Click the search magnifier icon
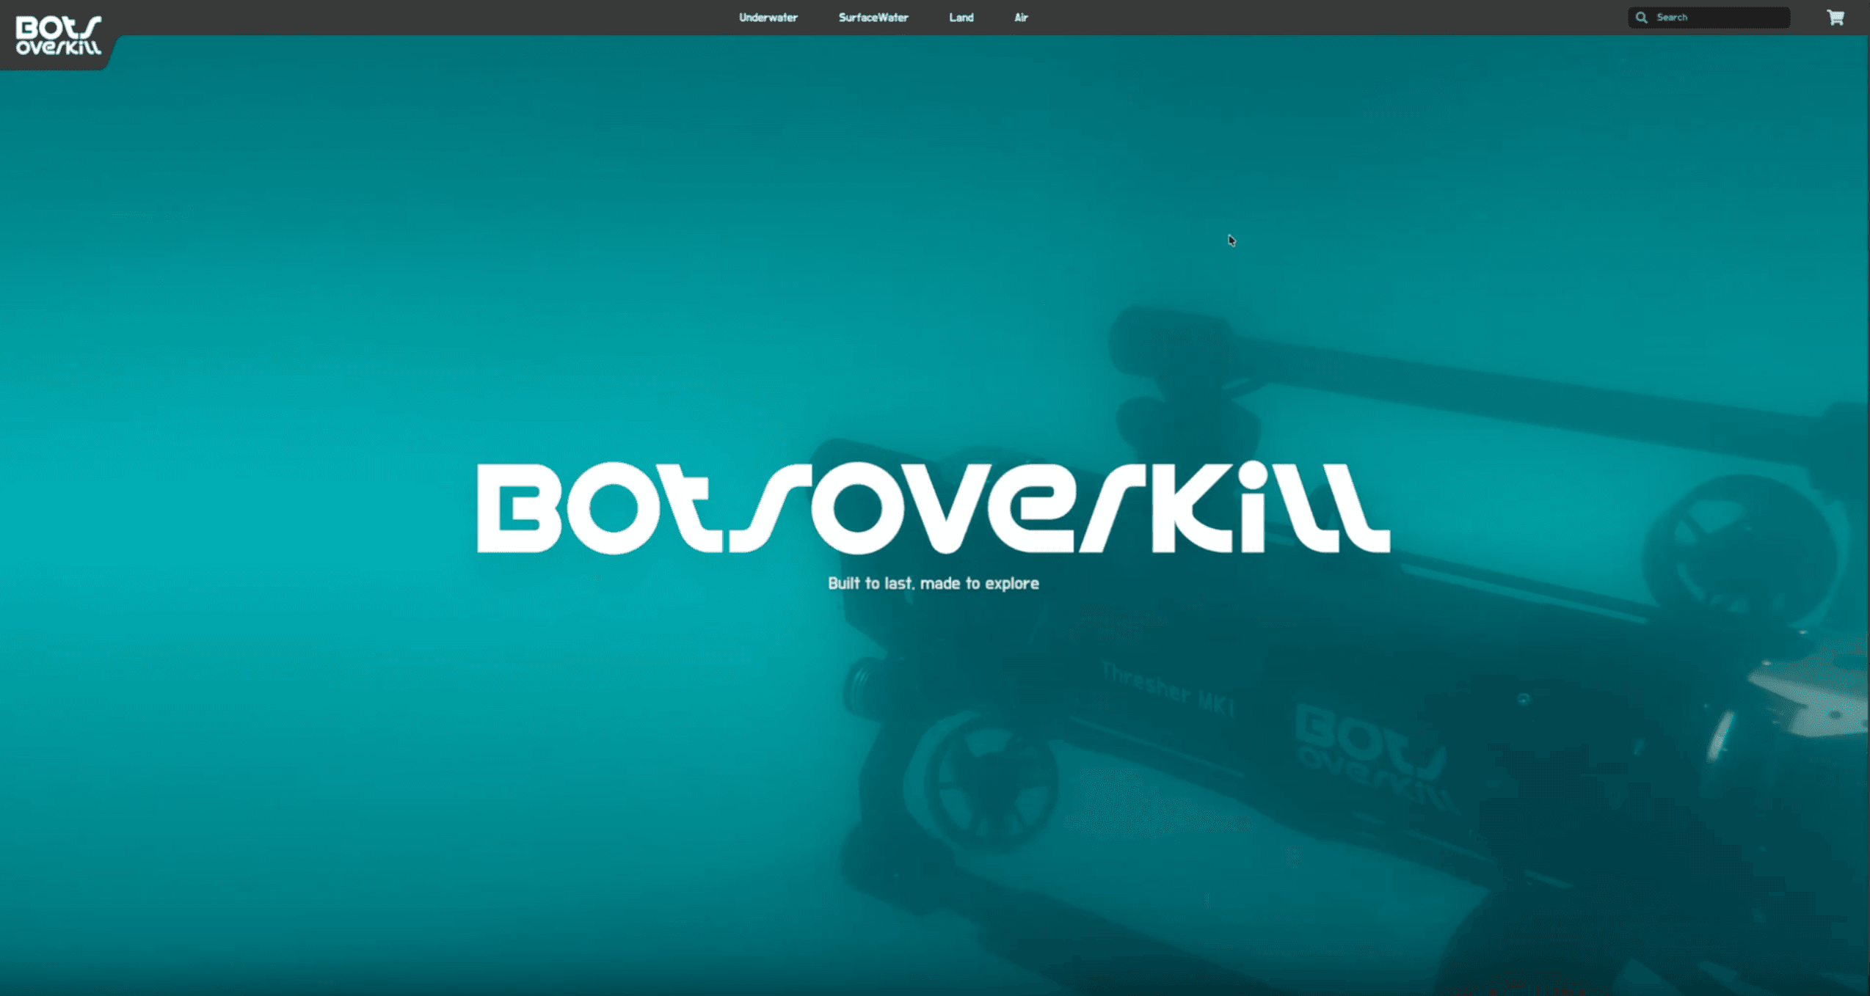1870x996 pixels. 1642,17
